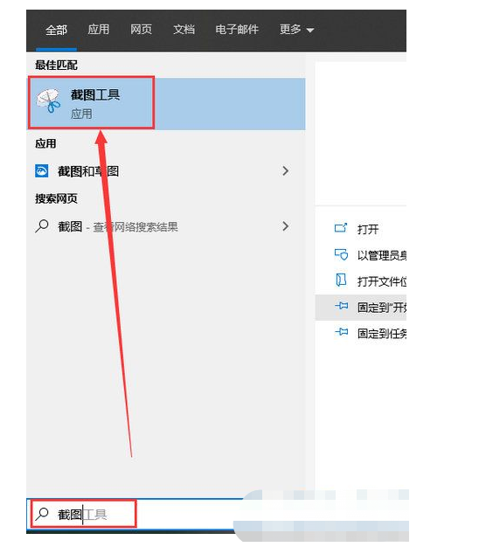The image size is (486, 547).
Task: Click the Snipping Tool scissors icon
Action: click(48, 100)
